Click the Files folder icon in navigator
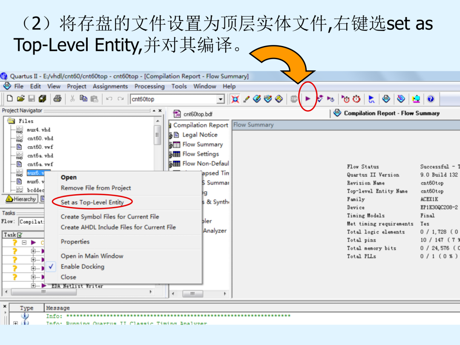Image resolution: width=460 pixels, height=345 pixels. [x=11, y=121]
